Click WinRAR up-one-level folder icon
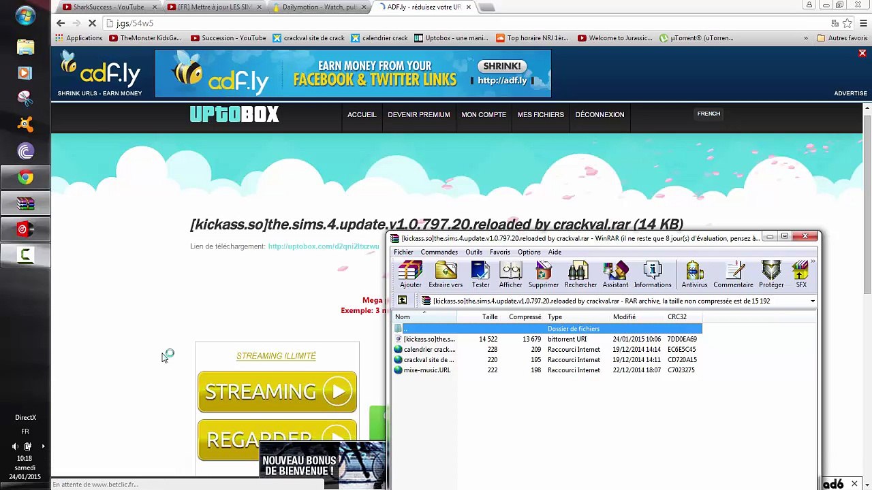The width and height of the screenshot is (872, 490). click(402, 301)
